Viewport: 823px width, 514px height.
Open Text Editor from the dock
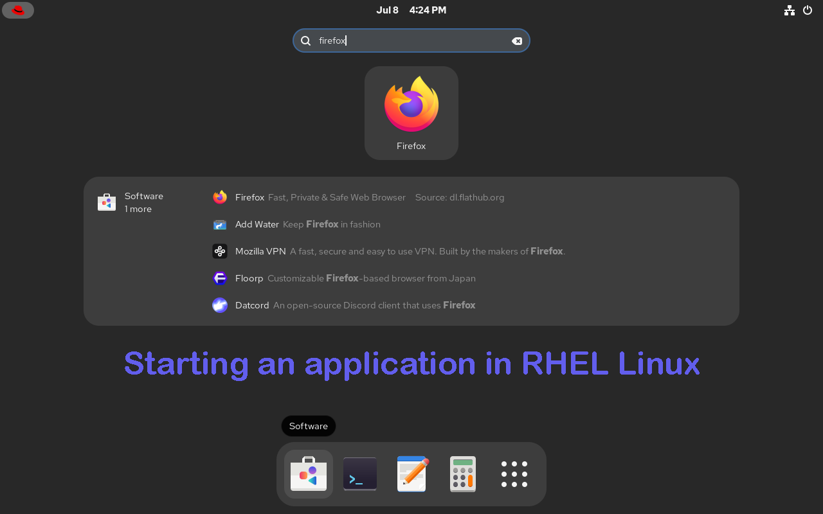[x=411, y=474]
